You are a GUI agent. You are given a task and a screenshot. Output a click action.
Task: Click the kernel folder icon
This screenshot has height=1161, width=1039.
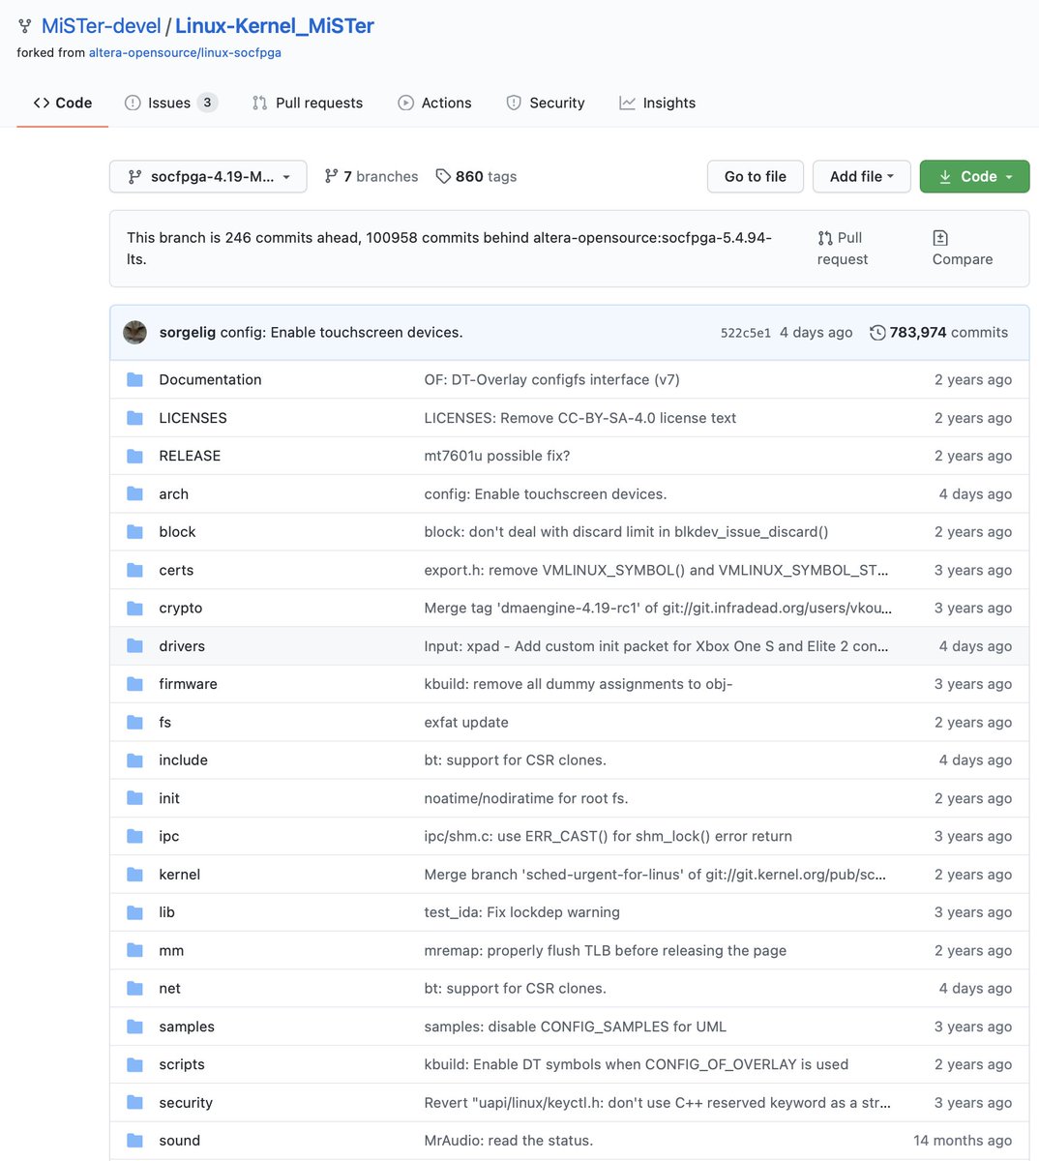(x=135, y=875)
